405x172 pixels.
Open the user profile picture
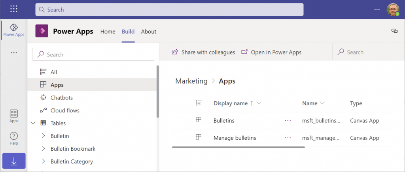click(393, 10)
